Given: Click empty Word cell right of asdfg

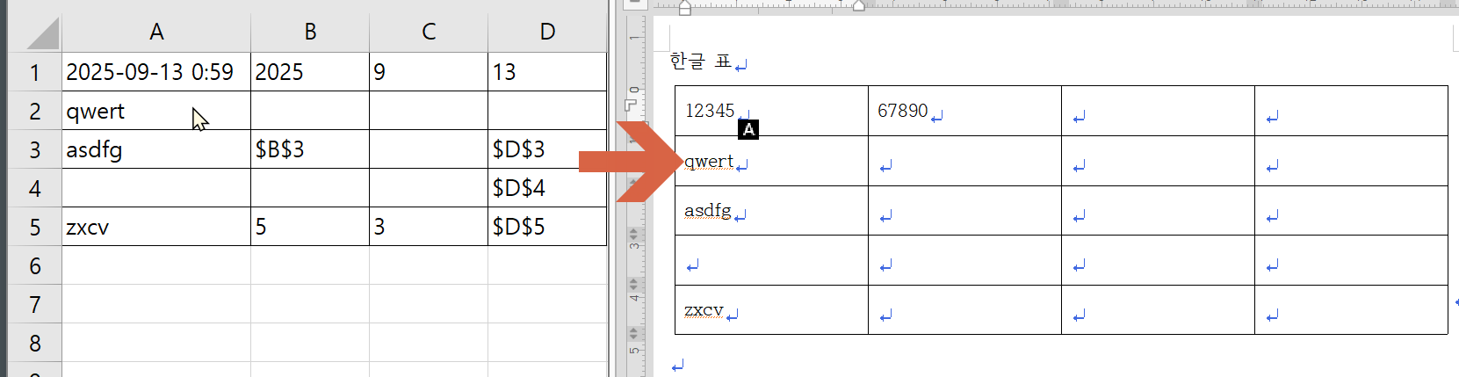Looking at the screenshot, I should click(964, 211).
